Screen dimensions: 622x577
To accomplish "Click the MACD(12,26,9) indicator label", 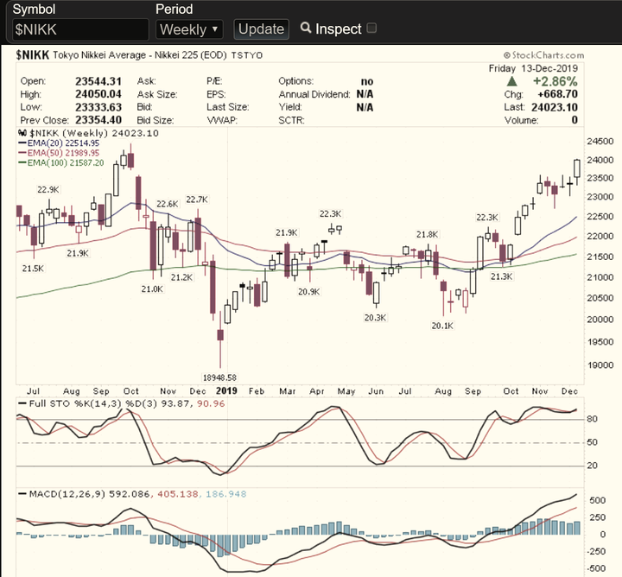I will coord(67,494).
